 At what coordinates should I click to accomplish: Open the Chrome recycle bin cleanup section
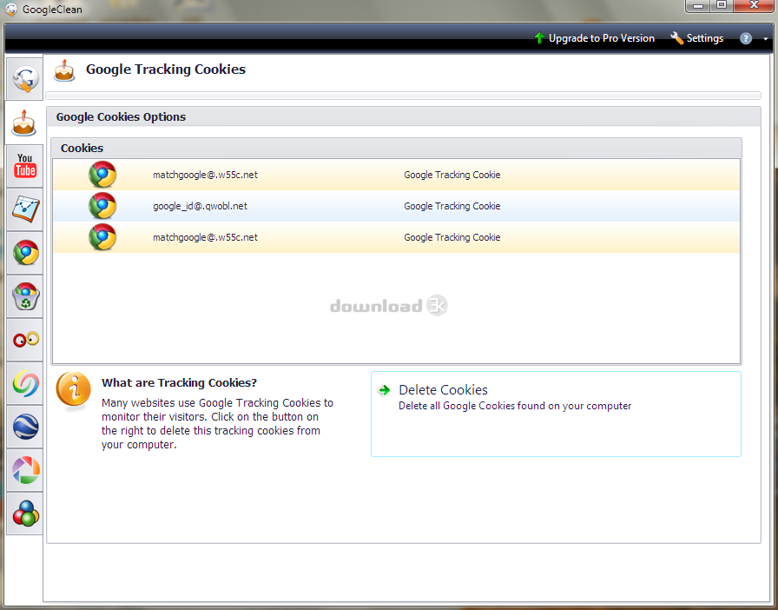click(x=25, y=296)
